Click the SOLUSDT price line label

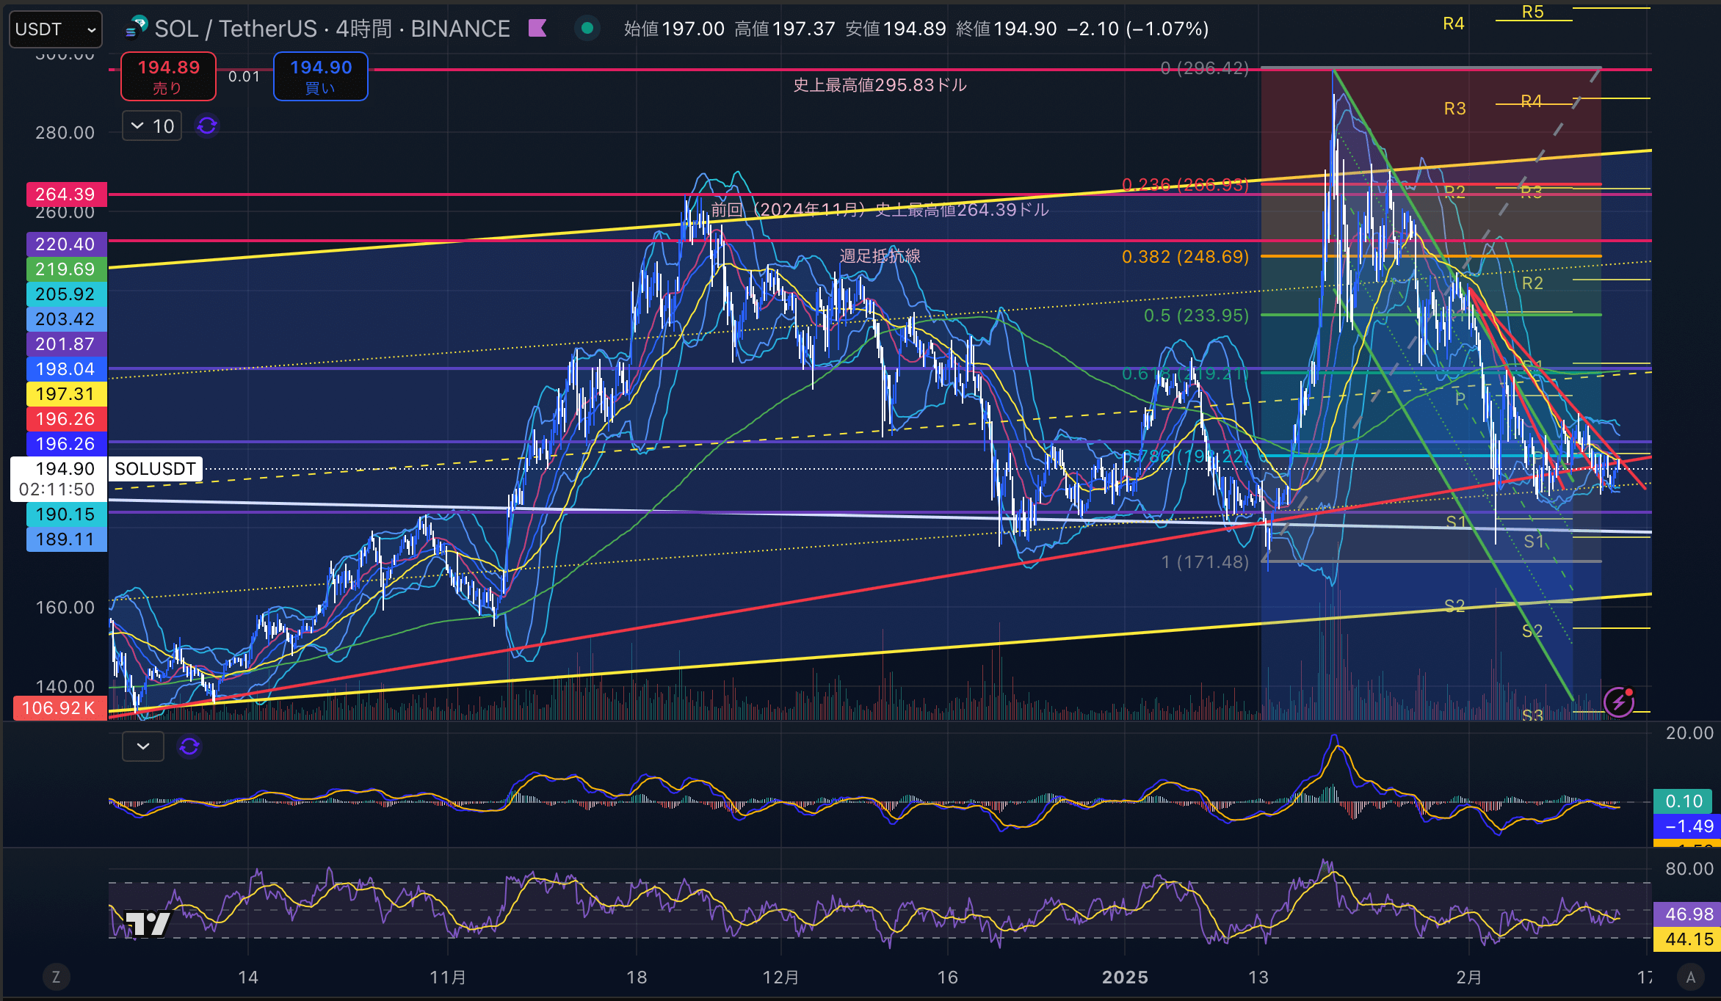156,469
